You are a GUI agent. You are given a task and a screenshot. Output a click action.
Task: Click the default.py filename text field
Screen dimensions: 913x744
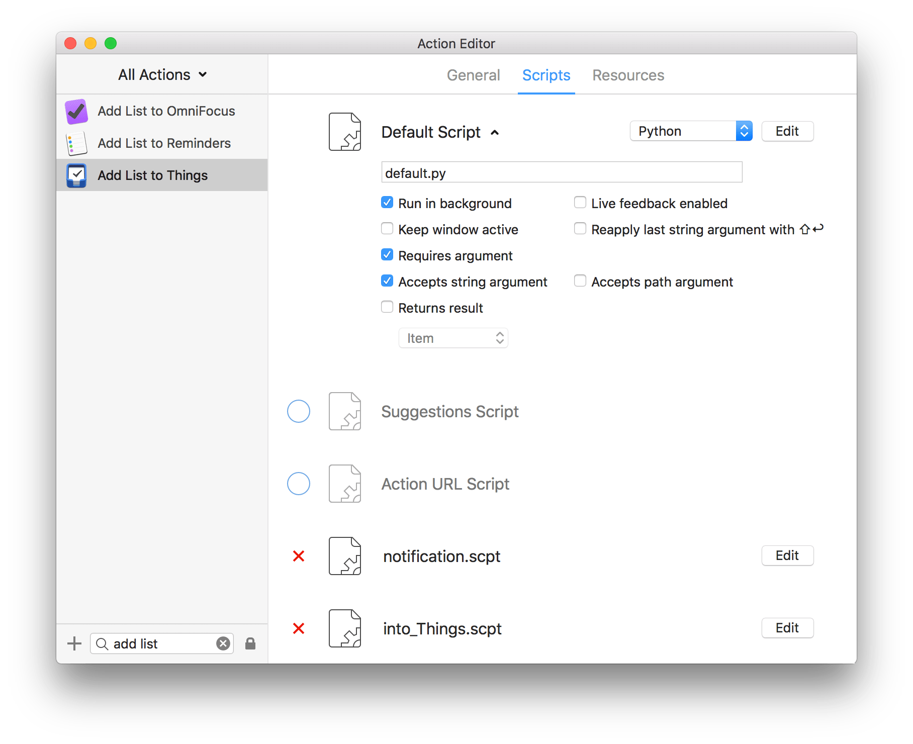[562, 172]
